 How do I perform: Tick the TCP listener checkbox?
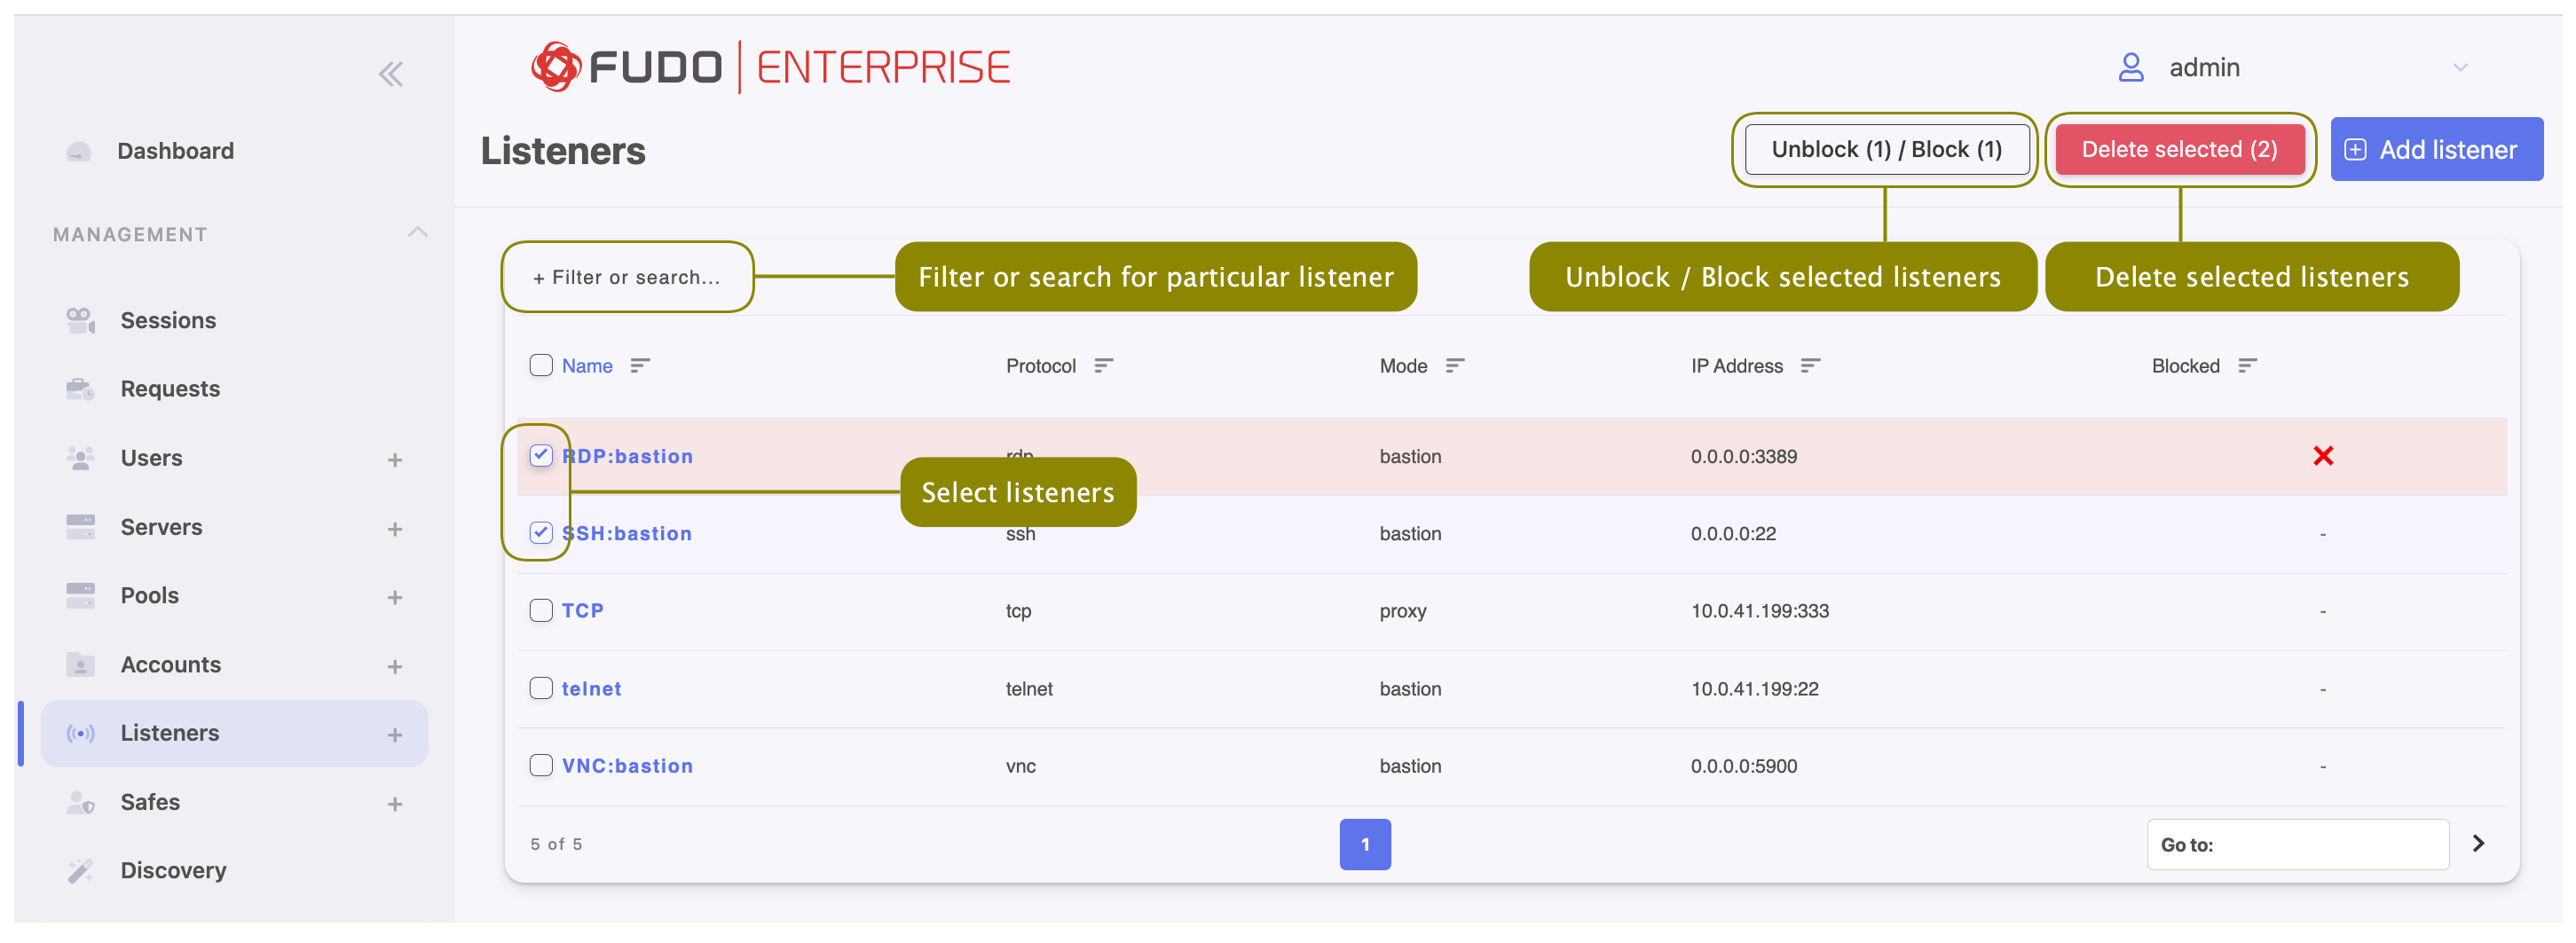[541, 611]
